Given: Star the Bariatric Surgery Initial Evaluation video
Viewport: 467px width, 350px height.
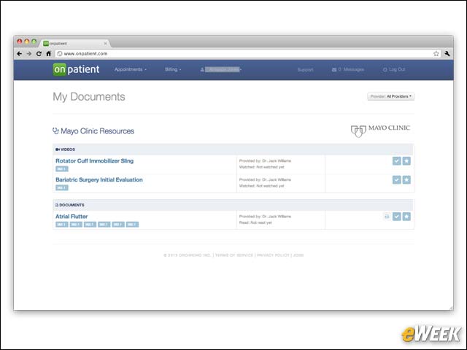Looking at the screenshot, I should pos(406,180).
